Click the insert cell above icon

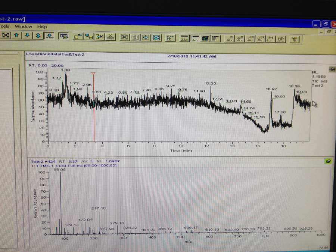[89, 37]
